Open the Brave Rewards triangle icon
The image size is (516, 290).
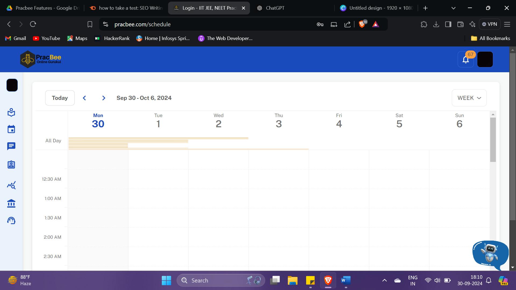click(375, 24)
